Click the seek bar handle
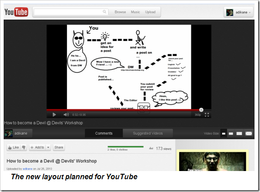Screen dimensions: 260x192 [x=201, y=110]
